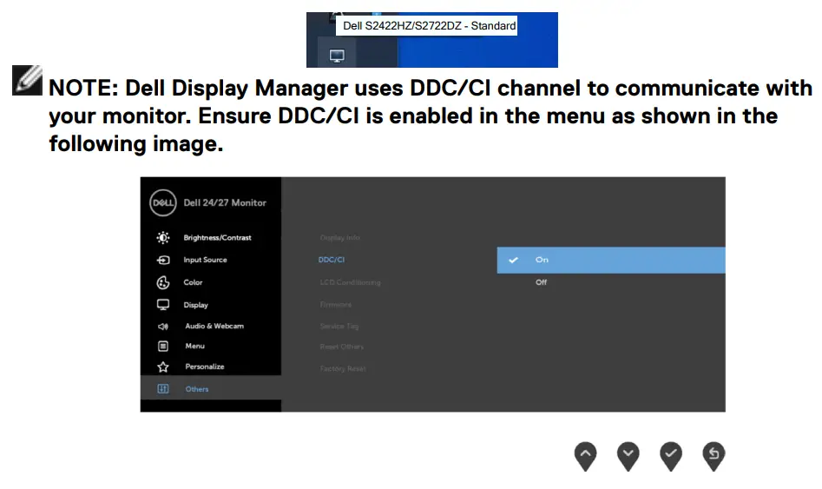Click the checkmark confirm button
This screenshot has width=822, height=489.
(671, 456)
